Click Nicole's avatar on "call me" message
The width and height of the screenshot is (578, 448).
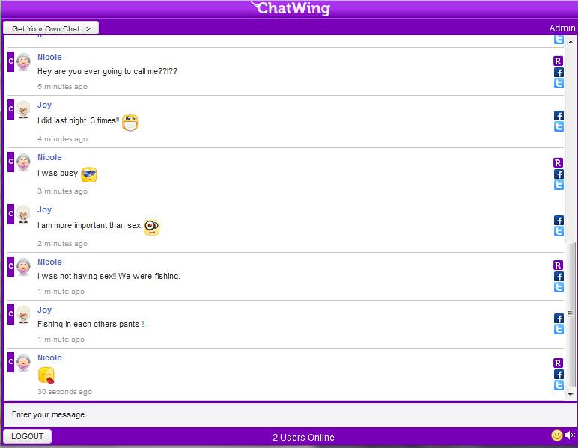point(23,62)
